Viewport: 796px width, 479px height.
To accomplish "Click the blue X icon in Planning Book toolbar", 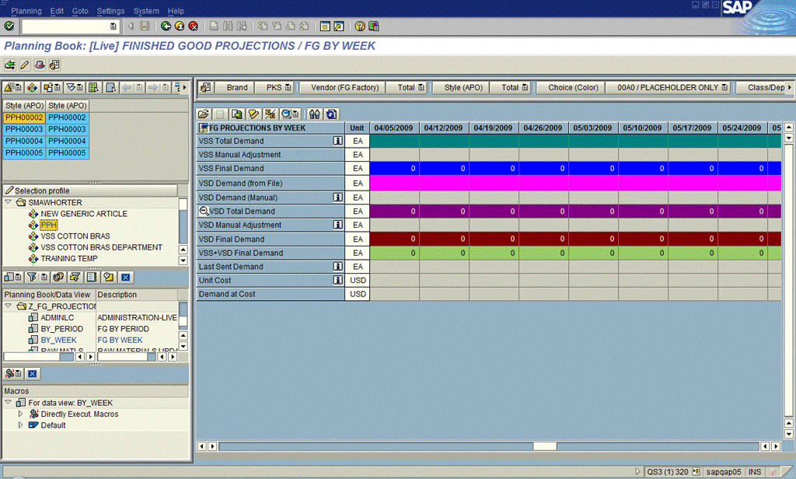I will pos(125,277).
